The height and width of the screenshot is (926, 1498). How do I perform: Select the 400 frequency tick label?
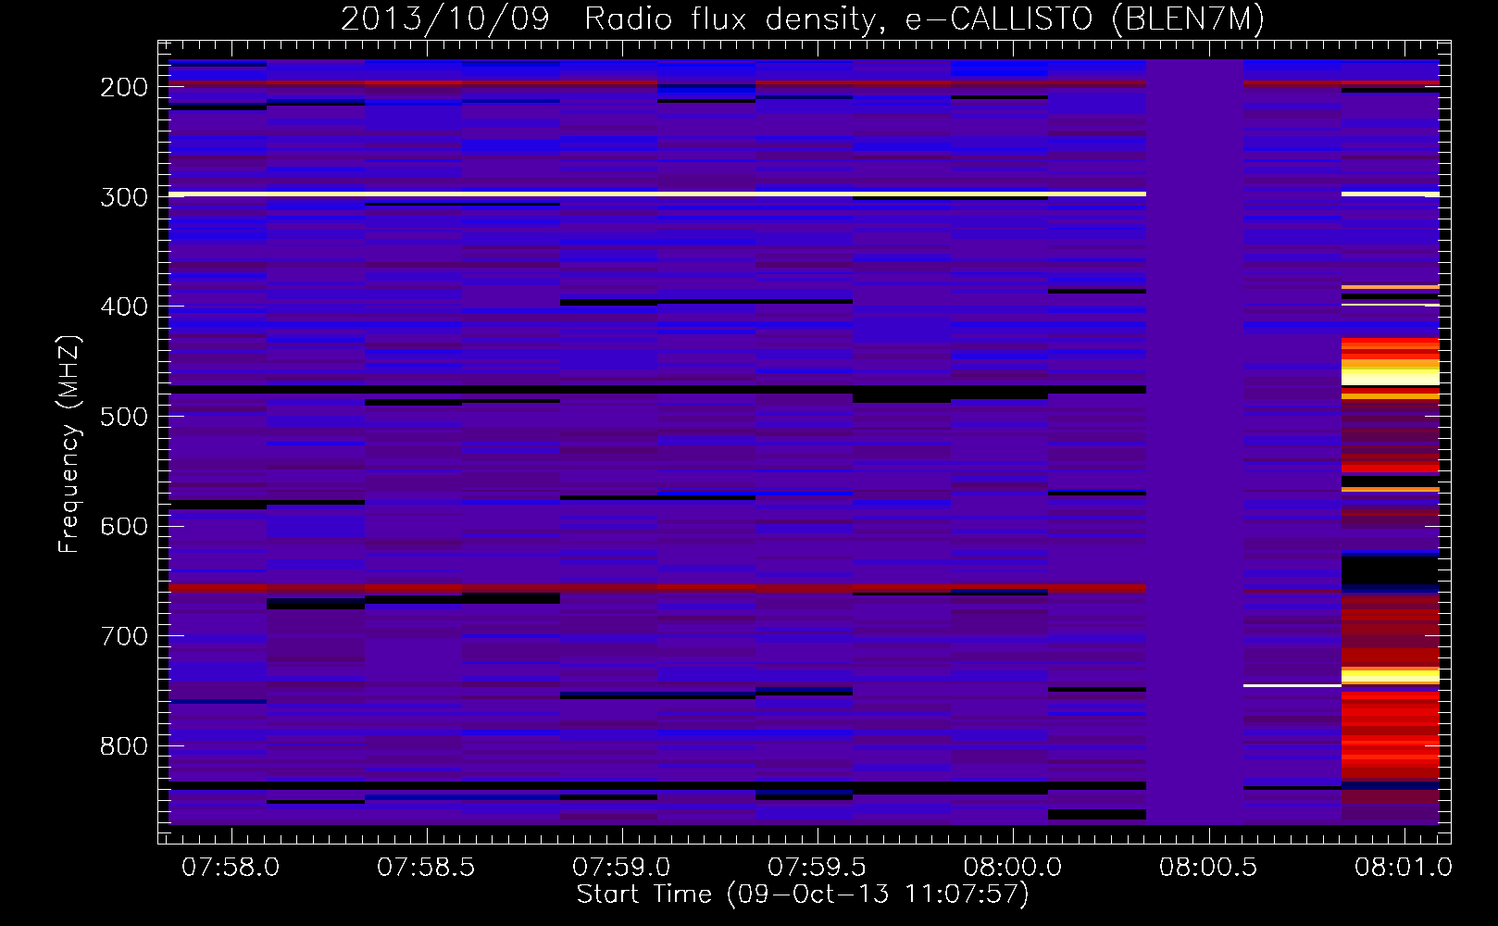[124, 307]
